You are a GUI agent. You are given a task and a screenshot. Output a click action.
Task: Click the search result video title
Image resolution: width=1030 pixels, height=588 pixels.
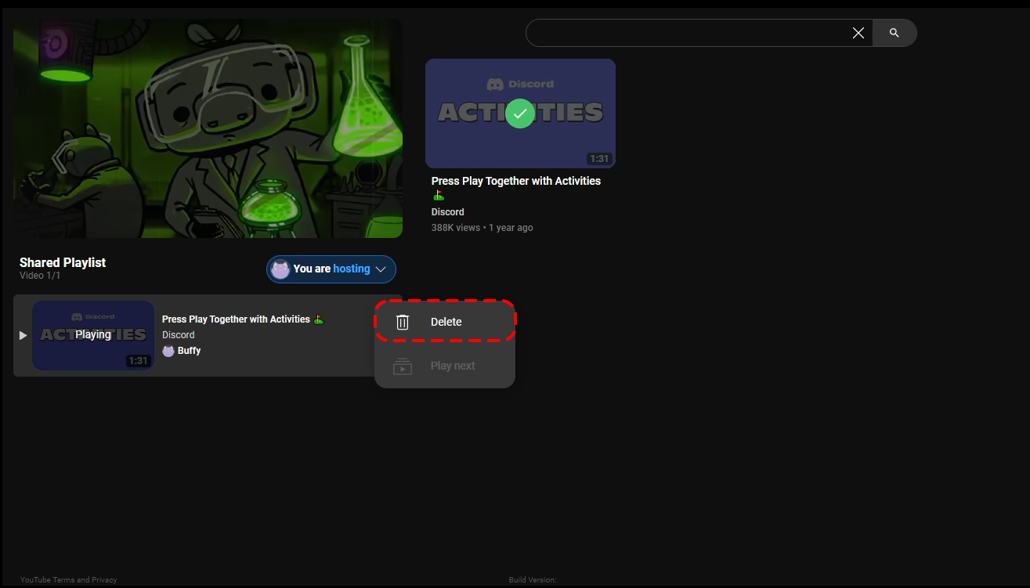pyautogui.click(x=516, y=181)
